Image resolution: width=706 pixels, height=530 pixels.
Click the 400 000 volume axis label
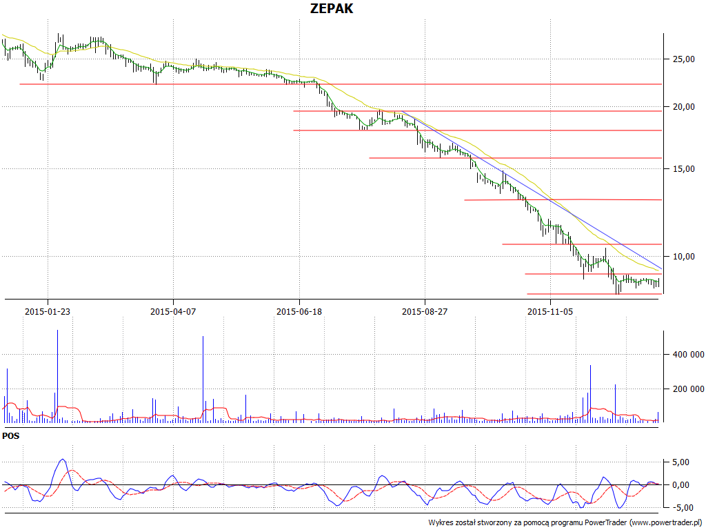(687, 355)
